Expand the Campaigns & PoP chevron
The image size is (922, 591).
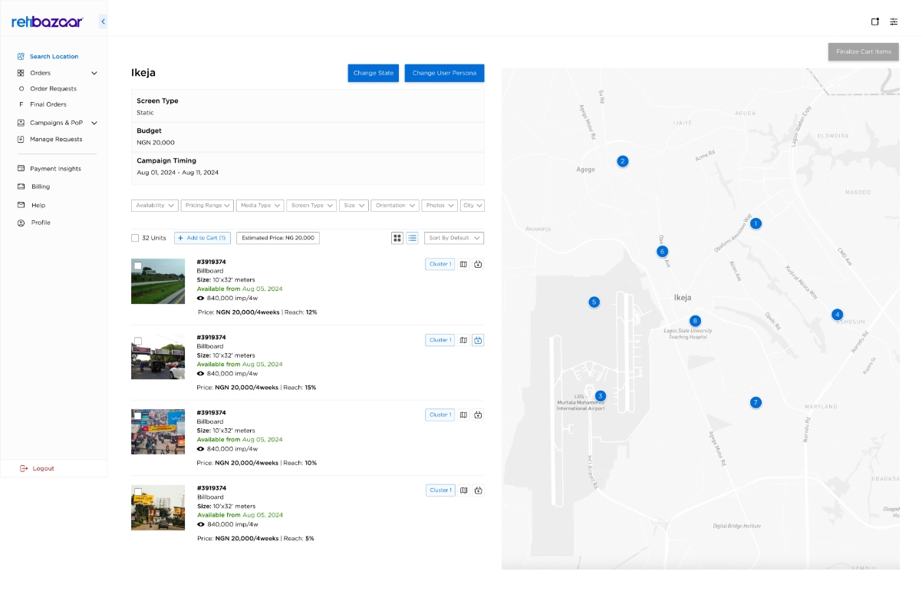click(x=94, y=123)
